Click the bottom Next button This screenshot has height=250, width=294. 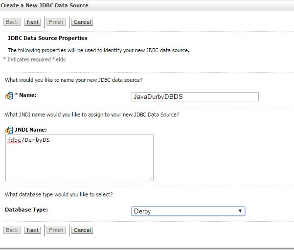[32, 230]
